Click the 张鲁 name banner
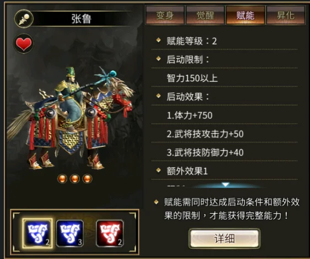 point(81,19)
